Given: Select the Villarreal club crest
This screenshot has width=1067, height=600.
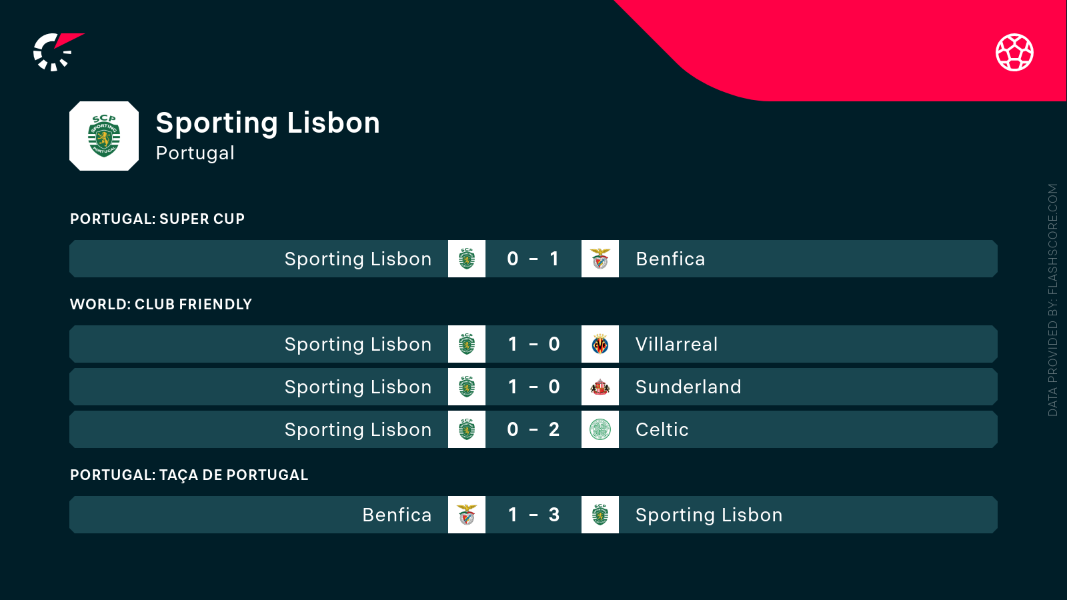Looking at the screenshot, I should click(x=600, y=344).
